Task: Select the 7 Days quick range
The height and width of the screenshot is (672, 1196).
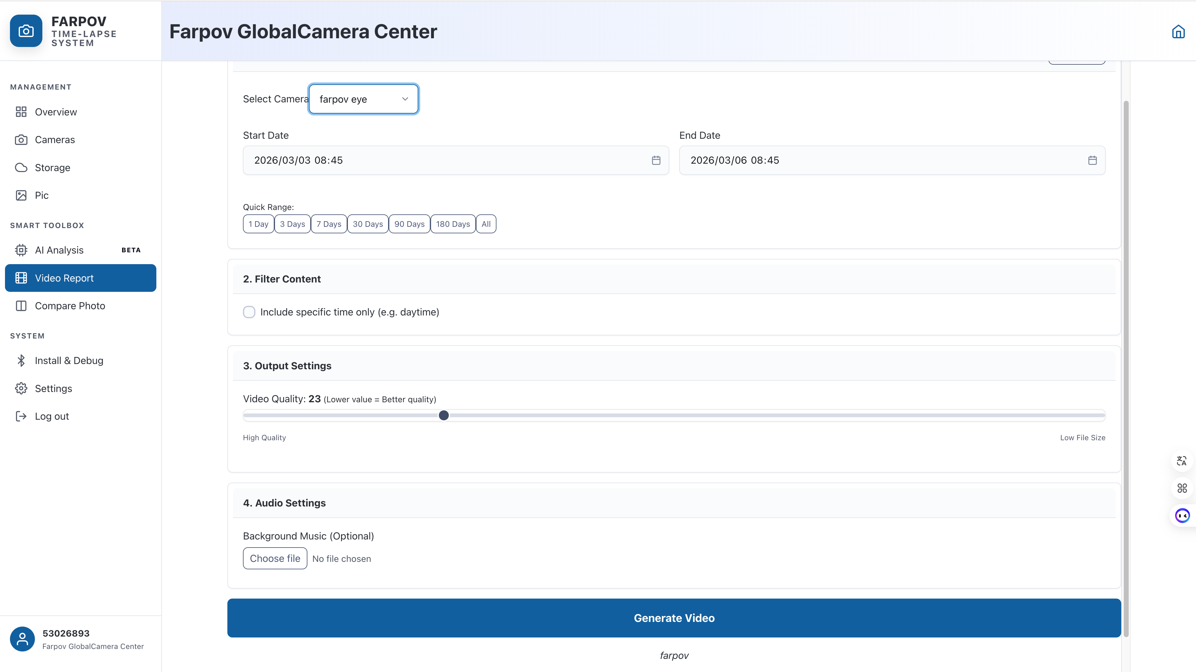Action: click(x=329, y=224)
